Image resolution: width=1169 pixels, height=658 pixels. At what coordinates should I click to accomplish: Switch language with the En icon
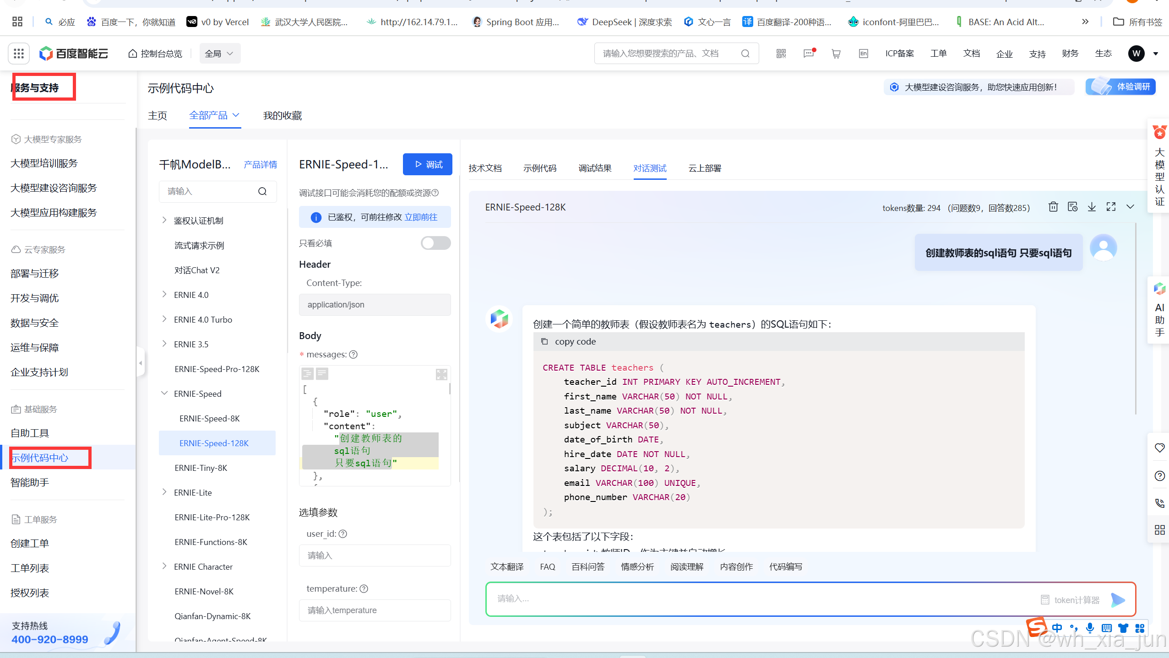864,54
